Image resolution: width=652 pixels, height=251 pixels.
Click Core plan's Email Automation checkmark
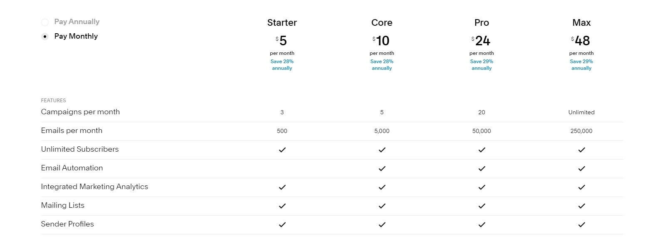pyautogui.click(x=382, y=168)
